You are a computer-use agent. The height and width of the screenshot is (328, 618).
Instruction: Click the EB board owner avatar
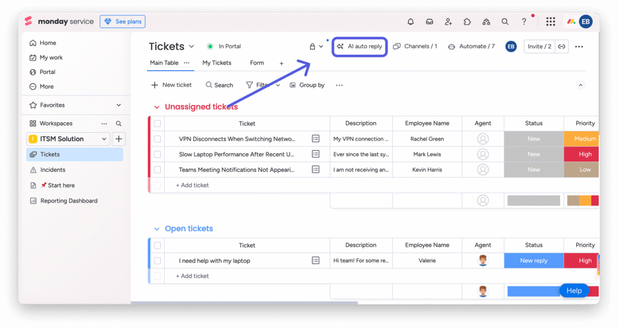point(511,46)
